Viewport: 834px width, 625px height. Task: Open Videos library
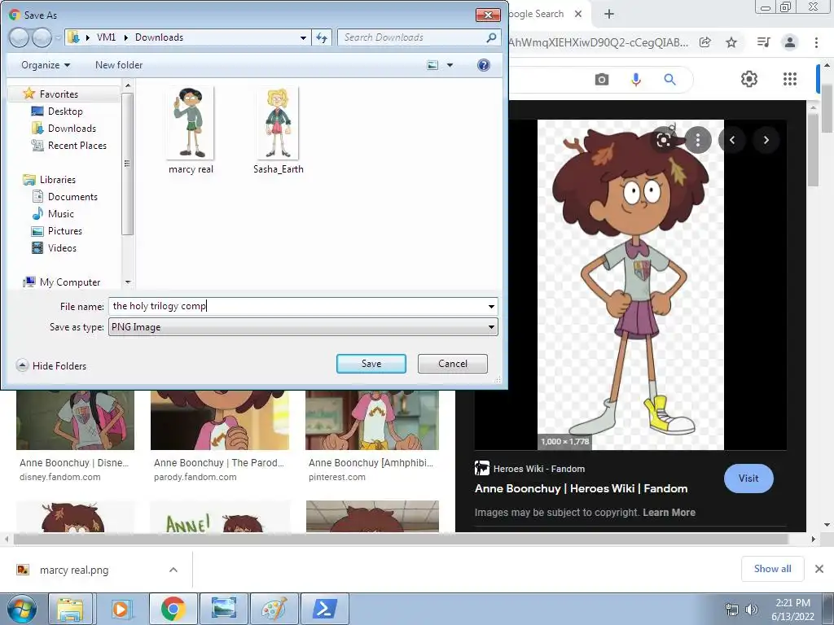[x=62, y=247]
